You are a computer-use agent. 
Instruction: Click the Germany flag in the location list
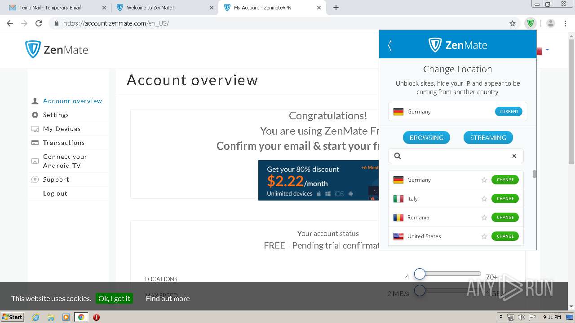click(x=398, y=180)
